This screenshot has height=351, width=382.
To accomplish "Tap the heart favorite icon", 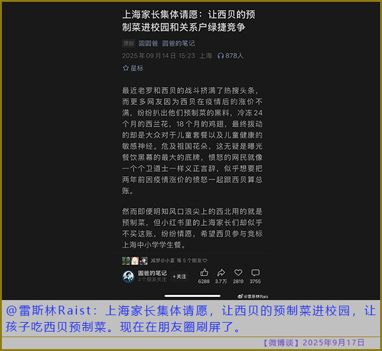I will (238, 272).
